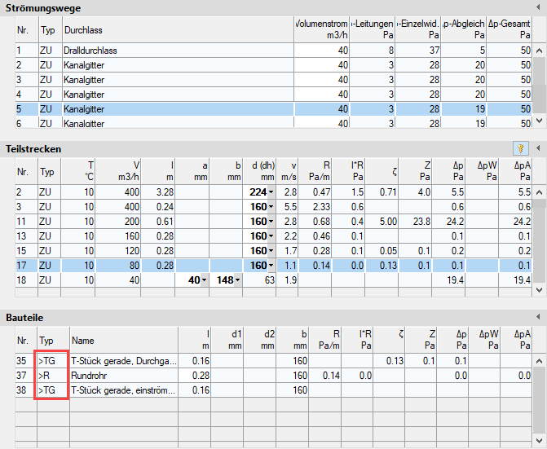
Task: Open diameter dropdown 160 in Teilstrecke 13
Action: pyautogui.click(x=271, y=236)
